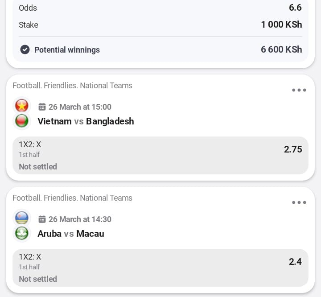Click the 26 March at 14:30 date
The width and height of the screenshot is (321, 297).
point(80,219)
